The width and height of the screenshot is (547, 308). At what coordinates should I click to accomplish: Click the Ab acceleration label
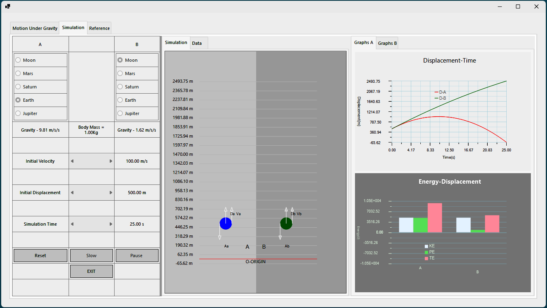pyautogui.click(x=287, y=246)
